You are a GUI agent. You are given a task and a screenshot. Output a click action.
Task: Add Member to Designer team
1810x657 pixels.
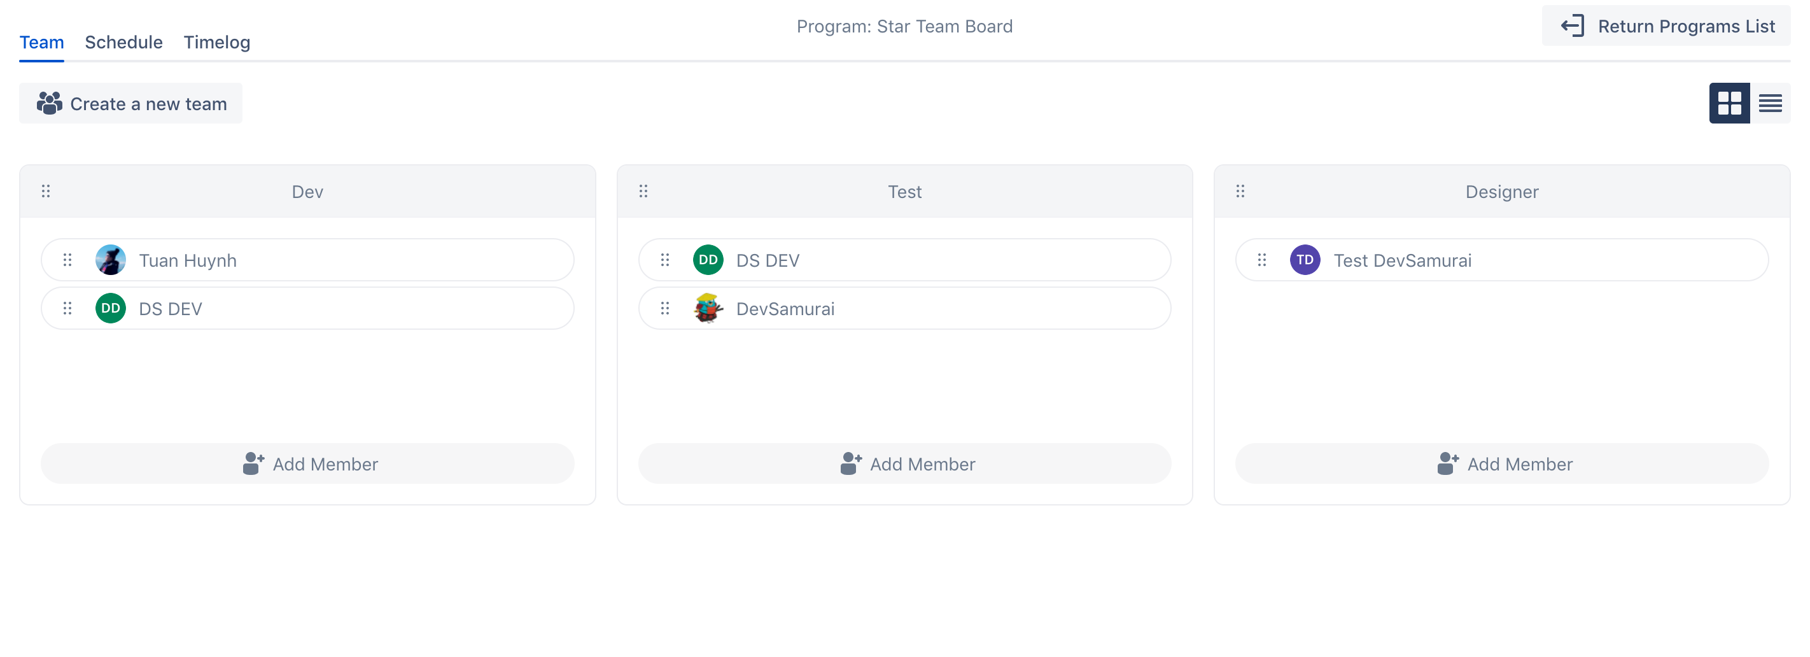(1501, 463)
